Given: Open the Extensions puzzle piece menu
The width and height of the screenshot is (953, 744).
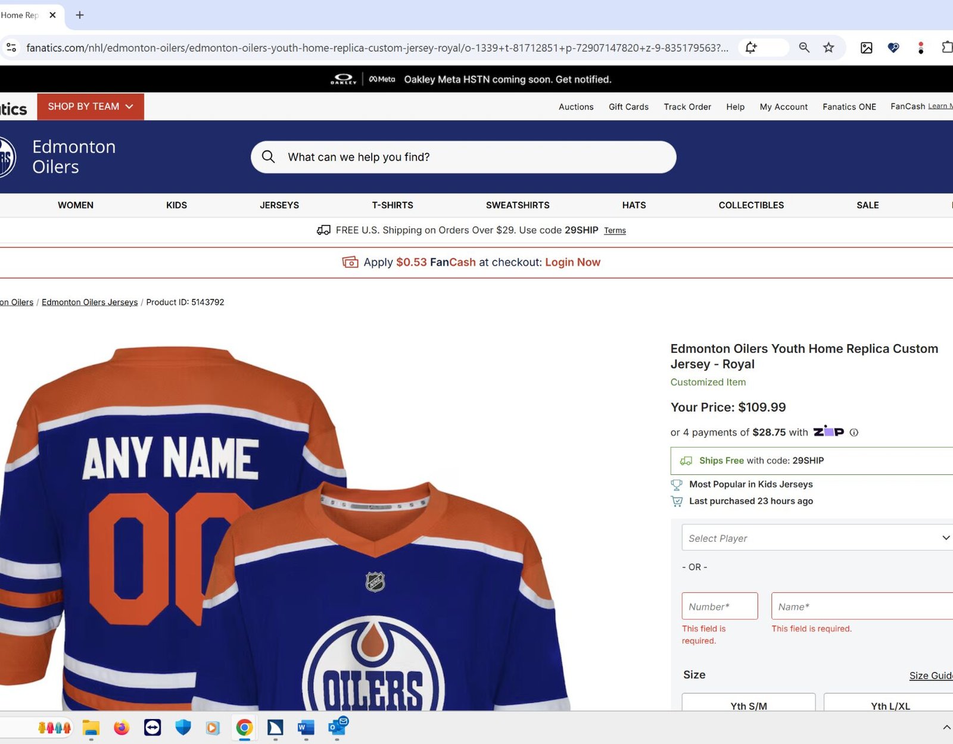Looking at the screenshot, I should (946, 47).
